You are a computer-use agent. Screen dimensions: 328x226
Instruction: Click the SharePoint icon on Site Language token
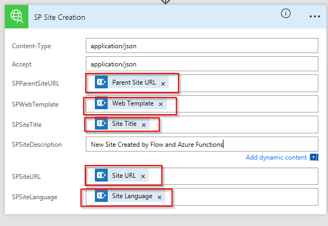point(101,195)
